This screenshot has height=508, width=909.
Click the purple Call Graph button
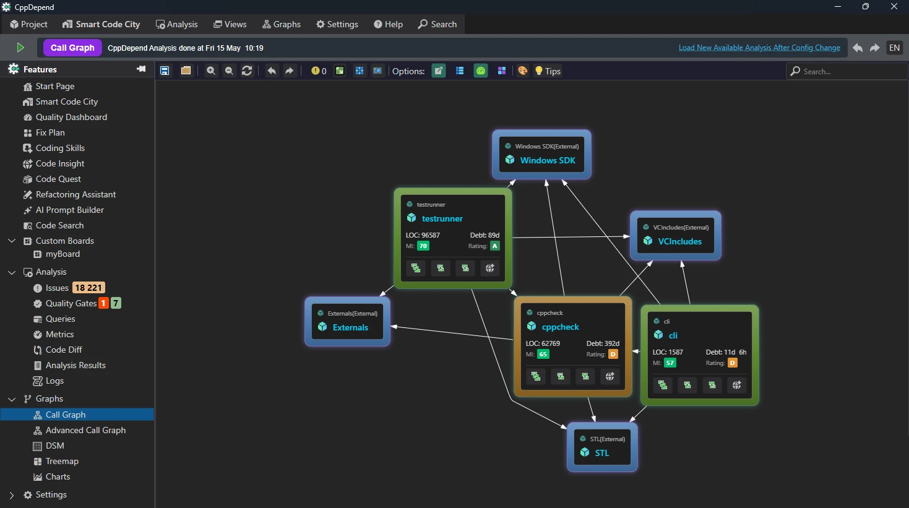(x=72, y=48)
